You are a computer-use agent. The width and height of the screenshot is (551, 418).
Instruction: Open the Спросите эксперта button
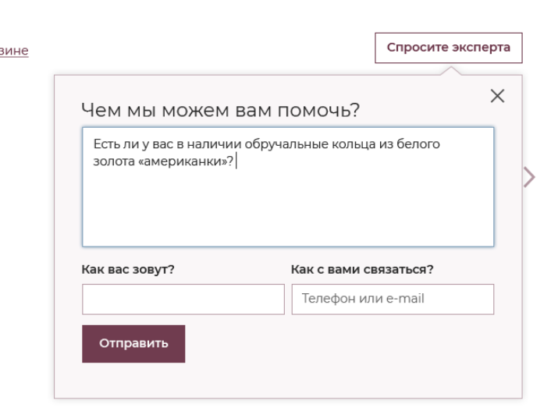tap(449, 48)
